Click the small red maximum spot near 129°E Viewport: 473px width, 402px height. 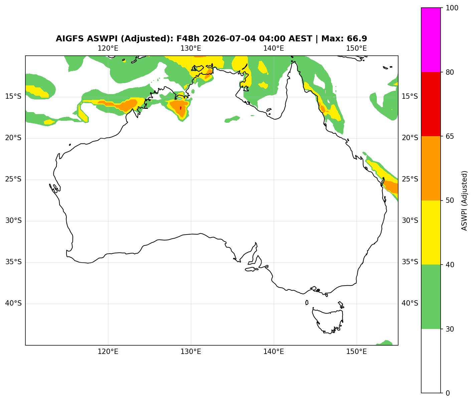point(181,108)
